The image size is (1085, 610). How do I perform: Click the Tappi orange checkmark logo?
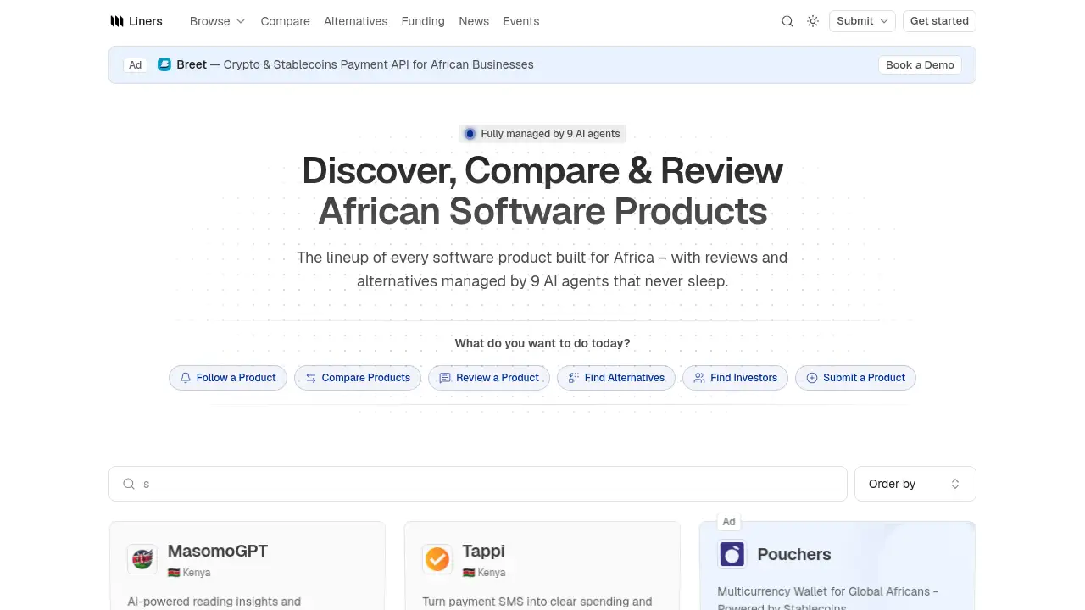pos(437,559)
